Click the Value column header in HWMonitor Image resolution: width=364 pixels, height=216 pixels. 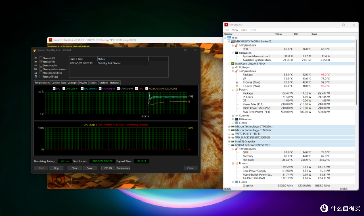pos(283,34)
